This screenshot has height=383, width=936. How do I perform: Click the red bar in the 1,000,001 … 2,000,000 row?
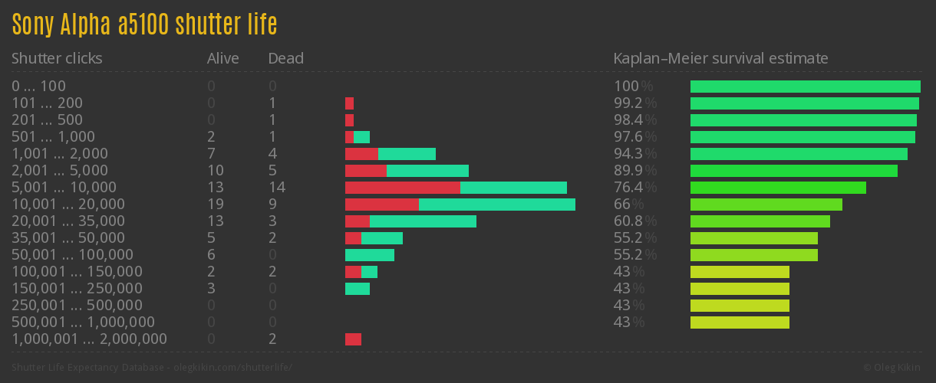point(353,339)
